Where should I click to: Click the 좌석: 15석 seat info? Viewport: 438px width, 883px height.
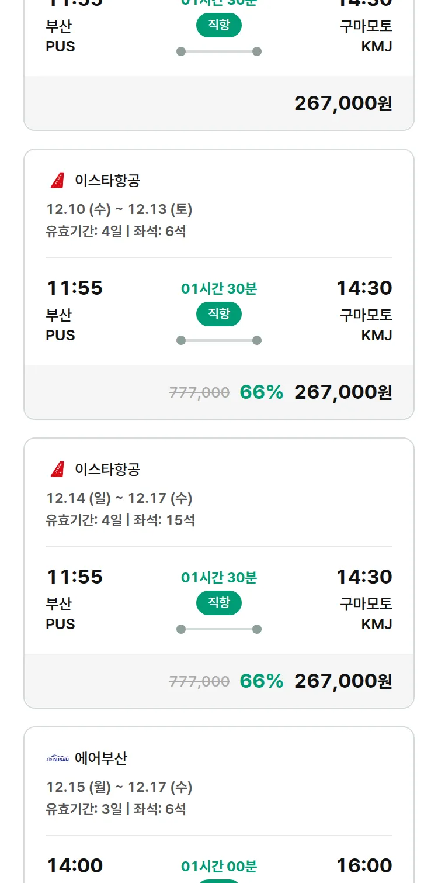tap(164, 520)
